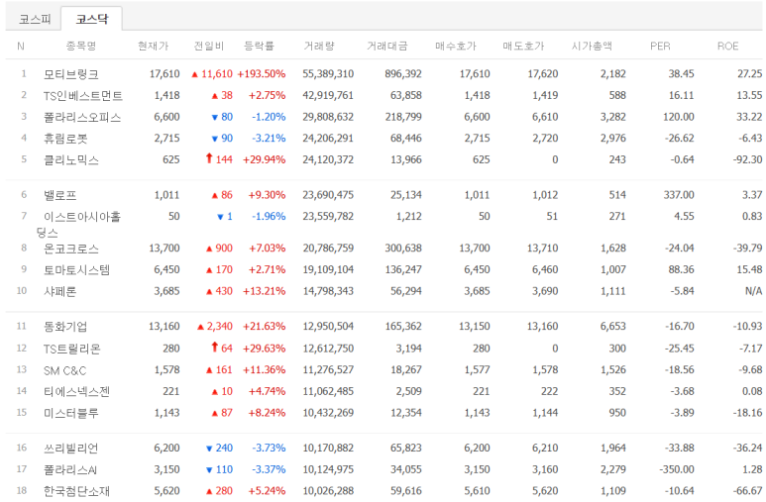Click the N column header
The height and width of the screenshot is (502, 766).
[21, 46]
